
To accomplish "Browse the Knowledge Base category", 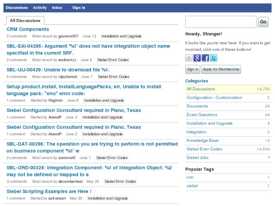I will tap(202, 141).
